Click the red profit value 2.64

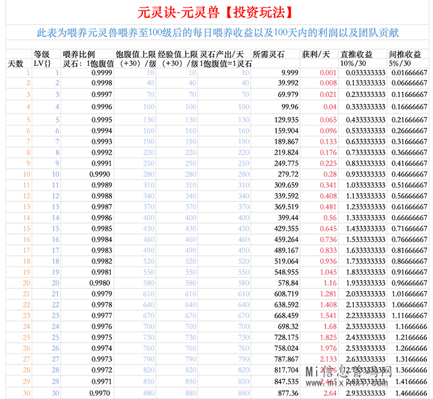pos(328,392)
